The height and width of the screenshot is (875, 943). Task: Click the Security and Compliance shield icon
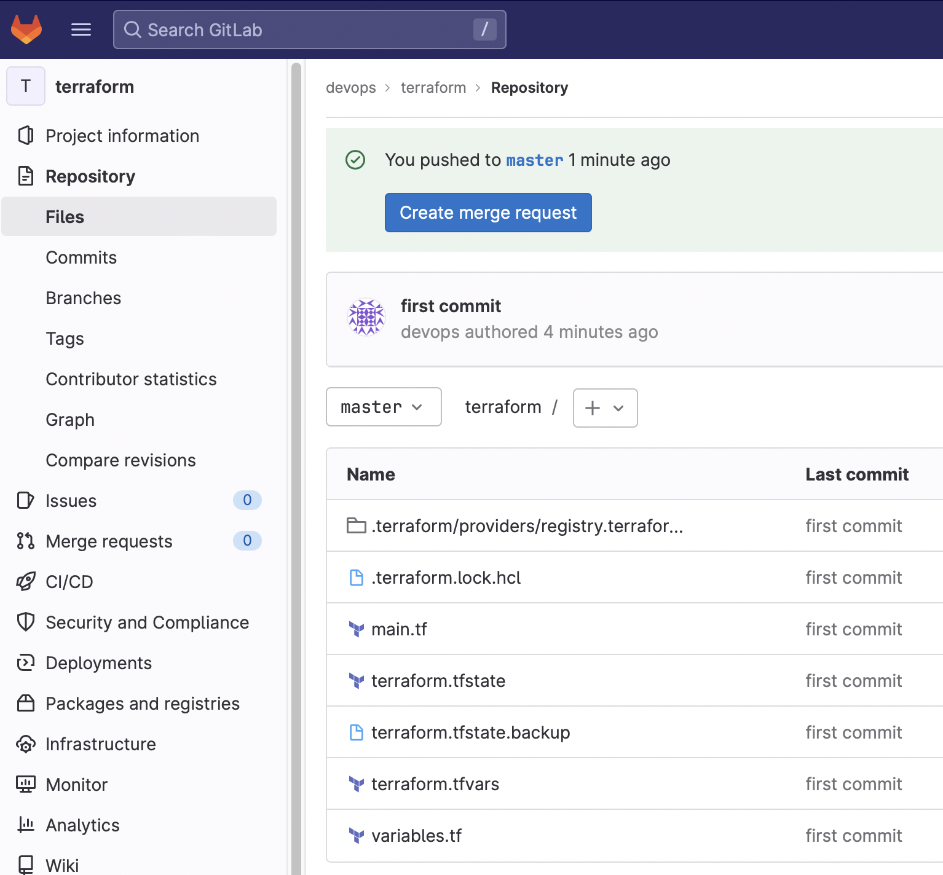[25, 622]
